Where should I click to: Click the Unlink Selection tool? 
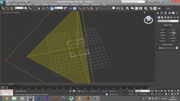click(7, 8)
